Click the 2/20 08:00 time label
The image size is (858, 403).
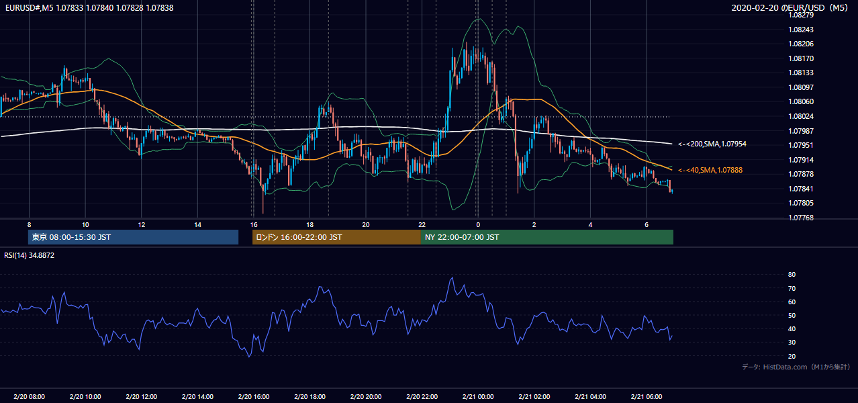(29, 397)
